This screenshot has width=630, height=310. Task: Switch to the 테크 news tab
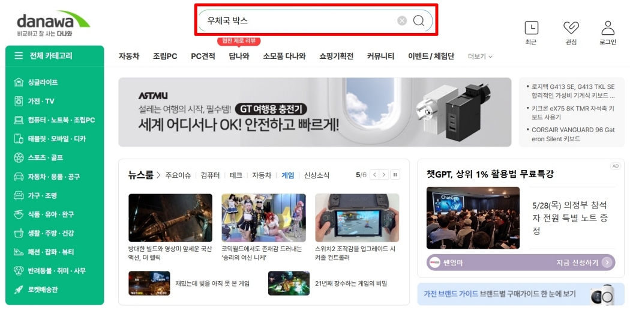coord(236,175)
